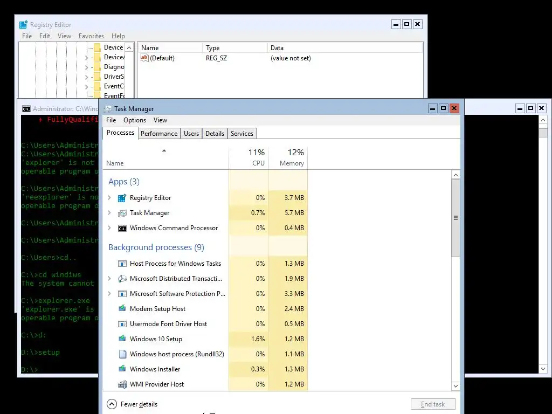Click Host Process for Windows Tasks icon
552x414 pixels.
coord(122,264)
